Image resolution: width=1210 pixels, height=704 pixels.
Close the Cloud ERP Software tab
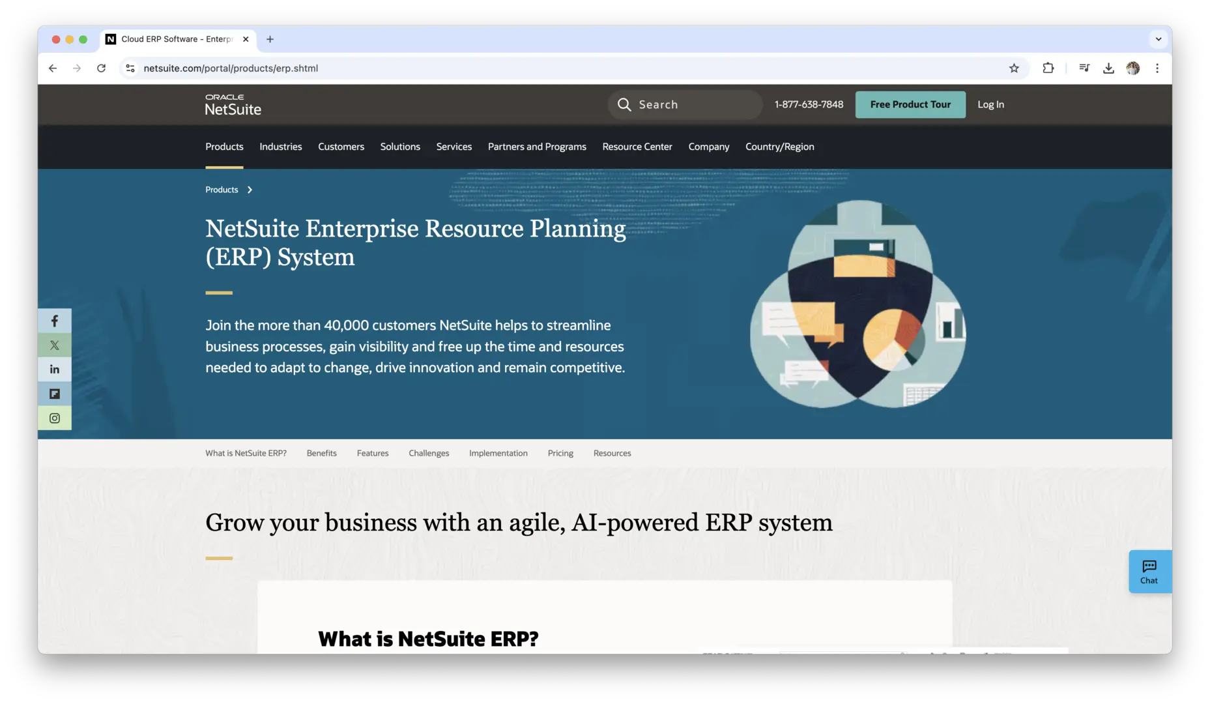(x=246, y=39)
